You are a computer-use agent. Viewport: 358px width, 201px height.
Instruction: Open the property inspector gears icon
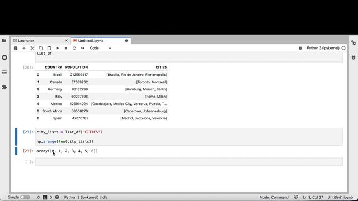(x=354, y=42)
